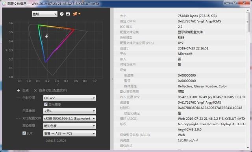Open the 设备 → A2B → PCS dropdown
Image resolution: width=252 pixels, height=152 pixels.
tap(69, 133)
